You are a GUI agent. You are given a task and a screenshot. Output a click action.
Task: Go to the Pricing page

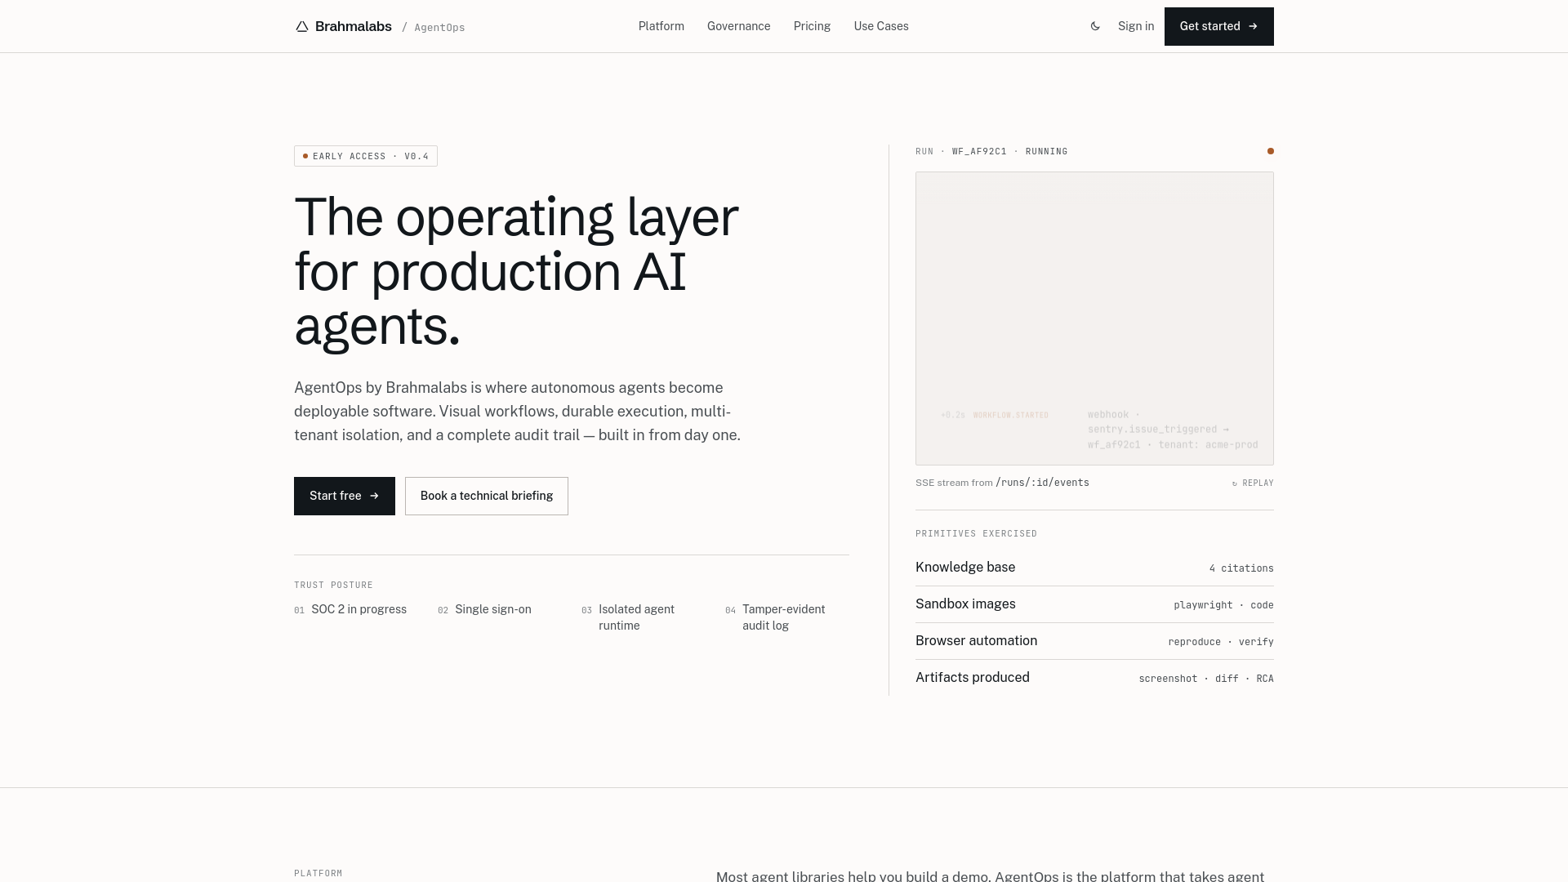[x=812, y=26]
